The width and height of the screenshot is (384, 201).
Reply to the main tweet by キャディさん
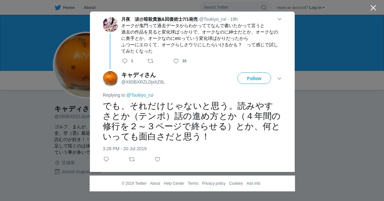106,159
